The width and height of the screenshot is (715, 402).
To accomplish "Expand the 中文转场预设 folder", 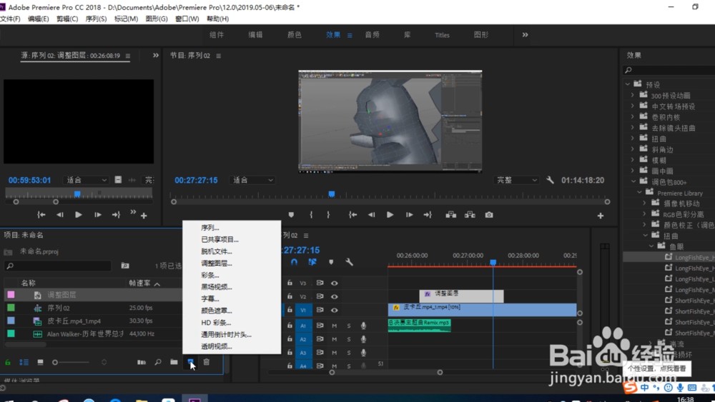I will click(633, 106).
